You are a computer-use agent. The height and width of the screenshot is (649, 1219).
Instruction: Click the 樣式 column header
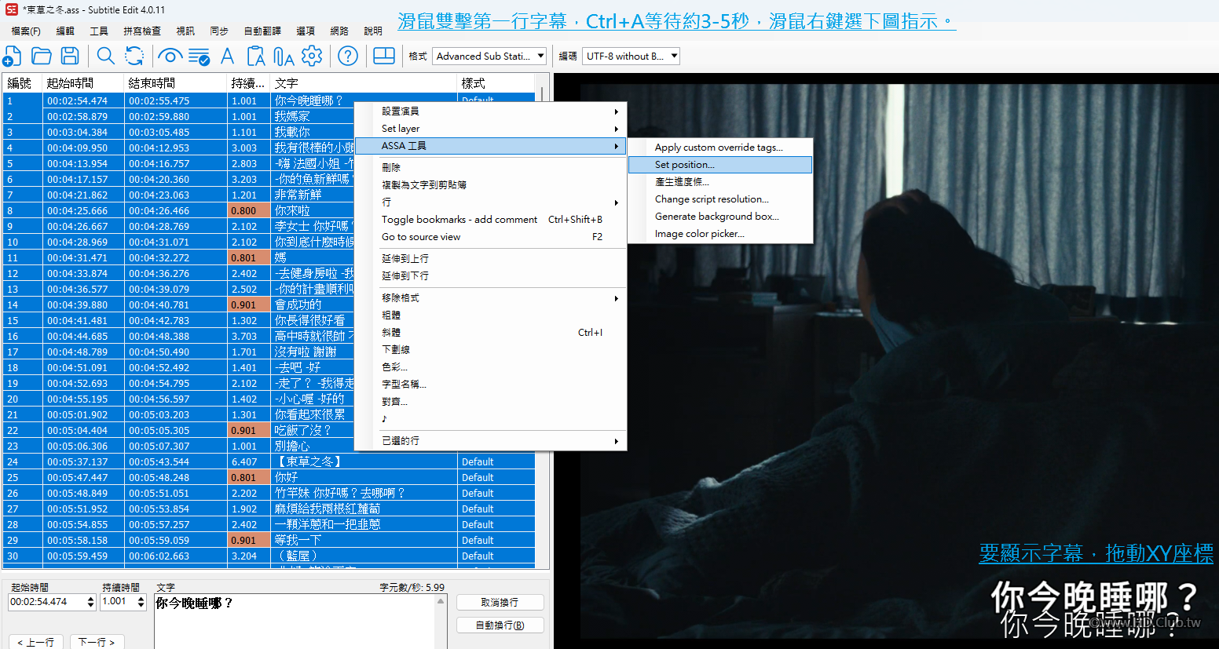[x=496, y=83]
